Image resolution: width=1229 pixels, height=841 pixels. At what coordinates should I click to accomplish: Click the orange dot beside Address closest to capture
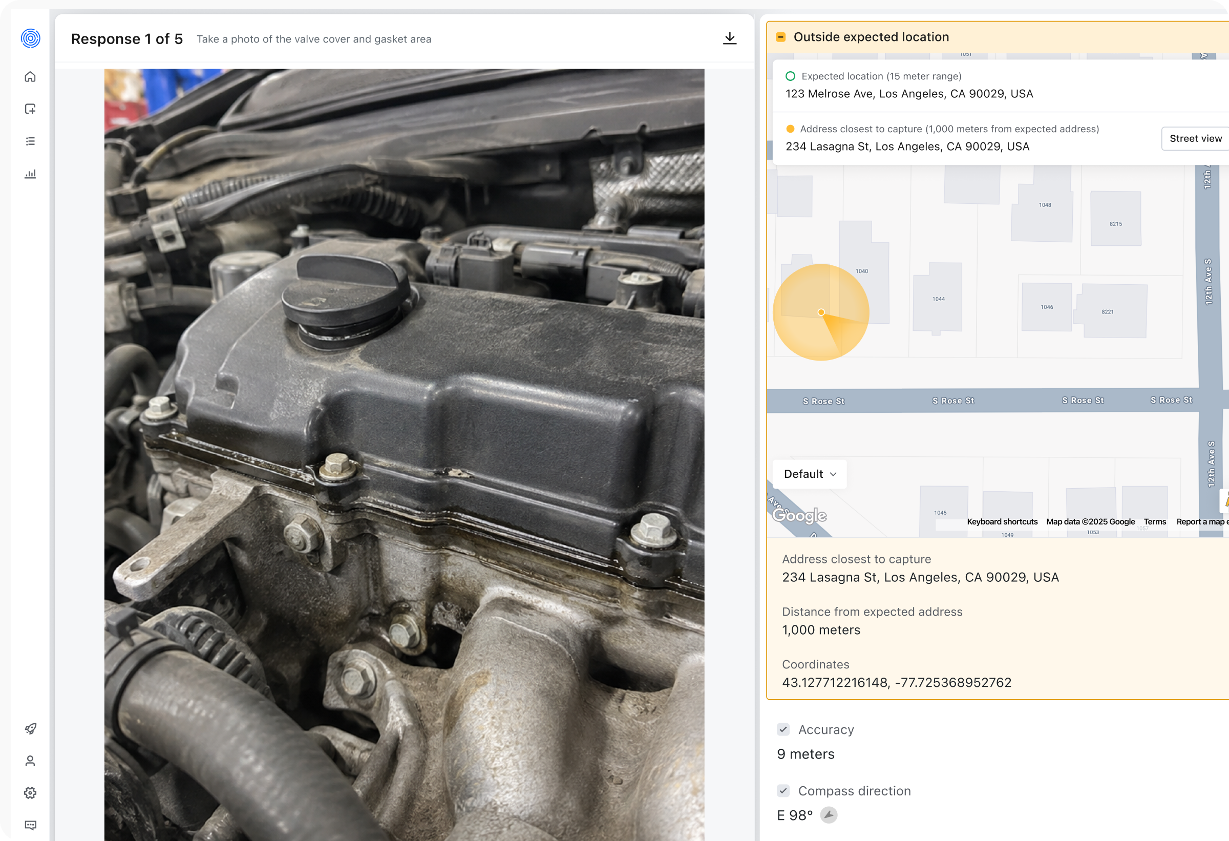point(790,129)
